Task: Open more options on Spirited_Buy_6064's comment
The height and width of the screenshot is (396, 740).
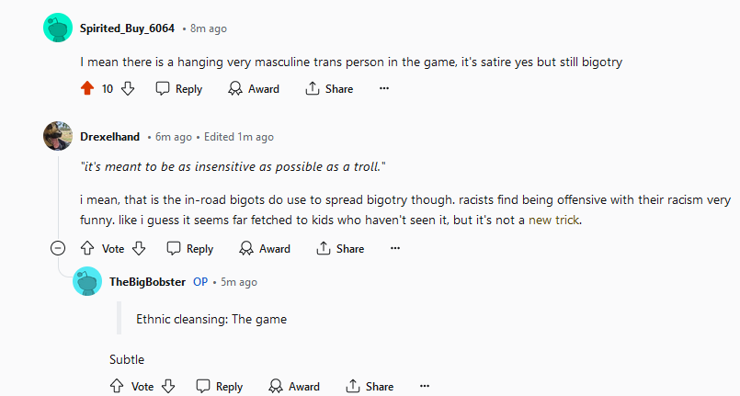Action: point(384,88)
